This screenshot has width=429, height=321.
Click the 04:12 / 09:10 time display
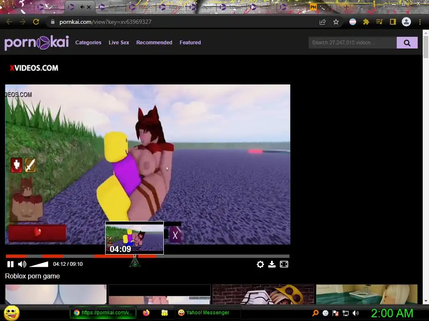point(68,264)
